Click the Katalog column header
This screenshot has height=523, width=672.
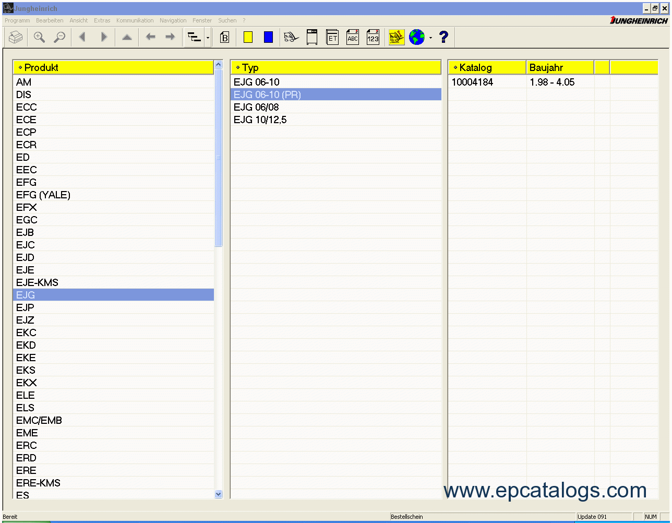487,67
